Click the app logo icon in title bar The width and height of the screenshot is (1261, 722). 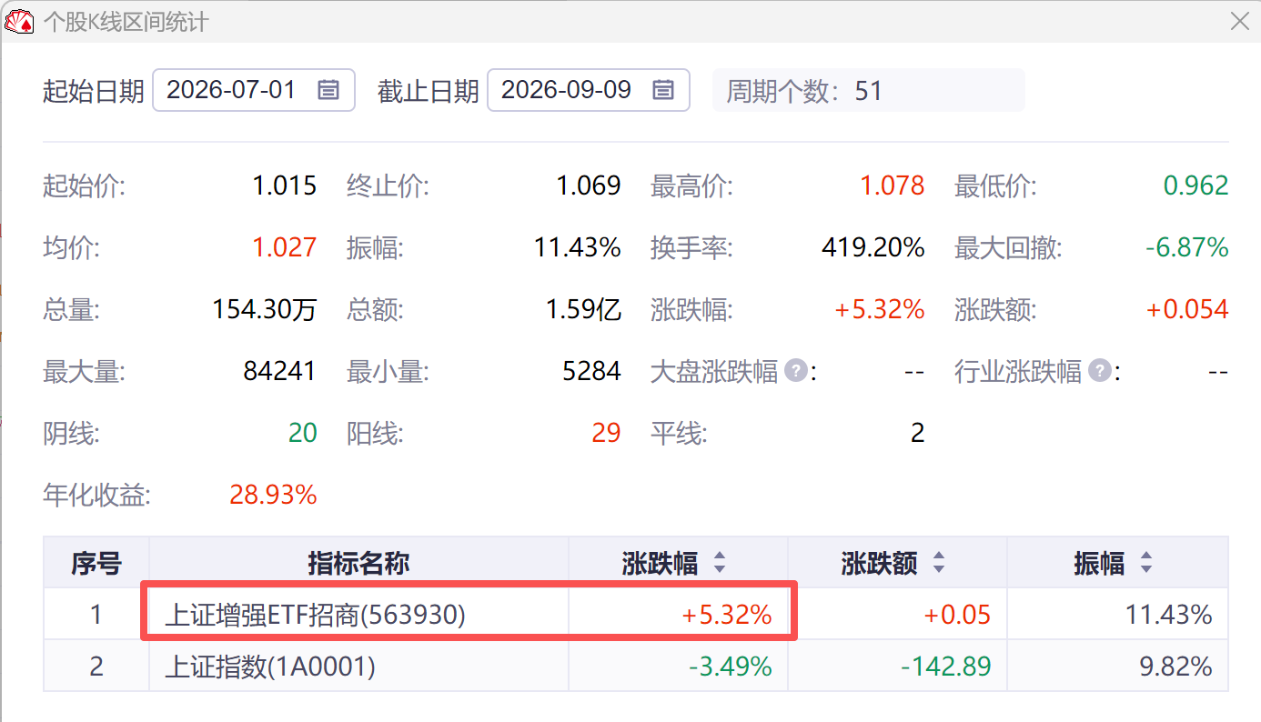click(x=20, y=22)
